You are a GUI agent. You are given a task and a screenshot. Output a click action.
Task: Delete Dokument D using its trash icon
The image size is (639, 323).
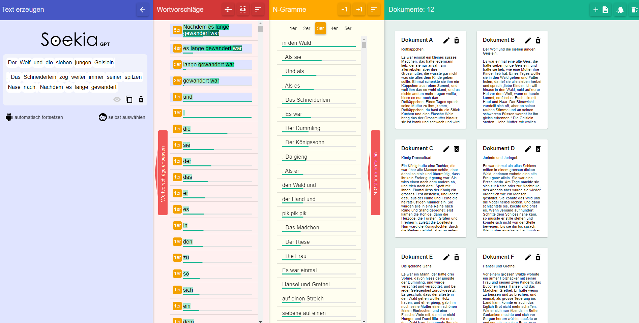[x=538, y=149]
